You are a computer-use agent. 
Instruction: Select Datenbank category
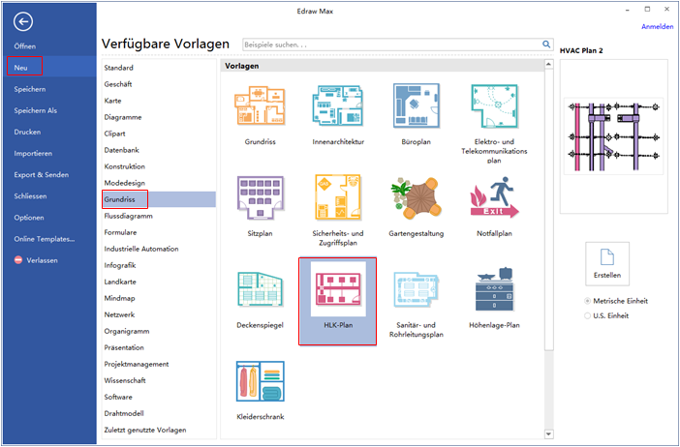[121, 150]
